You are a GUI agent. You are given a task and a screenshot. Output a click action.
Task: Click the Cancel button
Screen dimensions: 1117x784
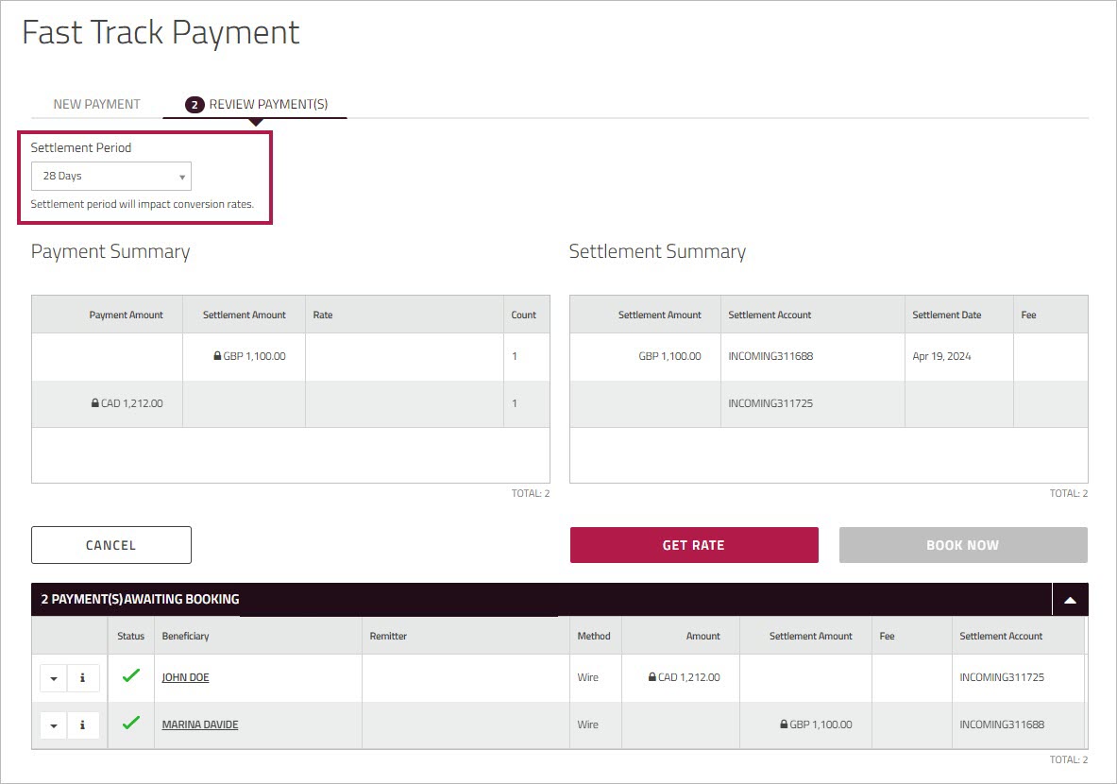point(111,545)
